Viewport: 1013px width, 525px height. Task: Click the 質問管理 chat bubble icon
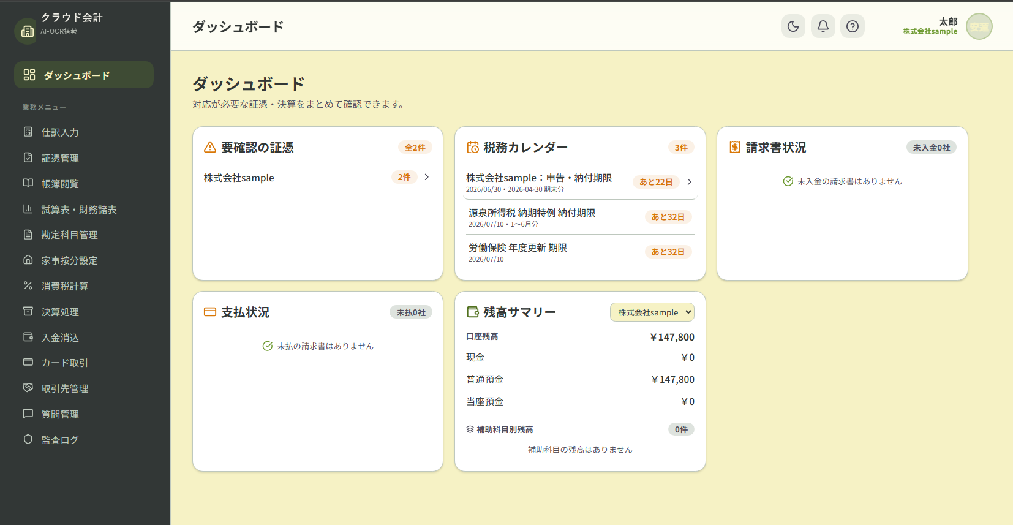[x=28, y=414]
